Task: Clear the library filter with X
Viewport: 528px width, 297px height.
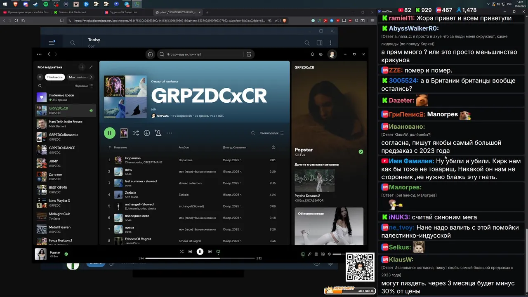Action: pyautogui.click(x=40, y=77)
